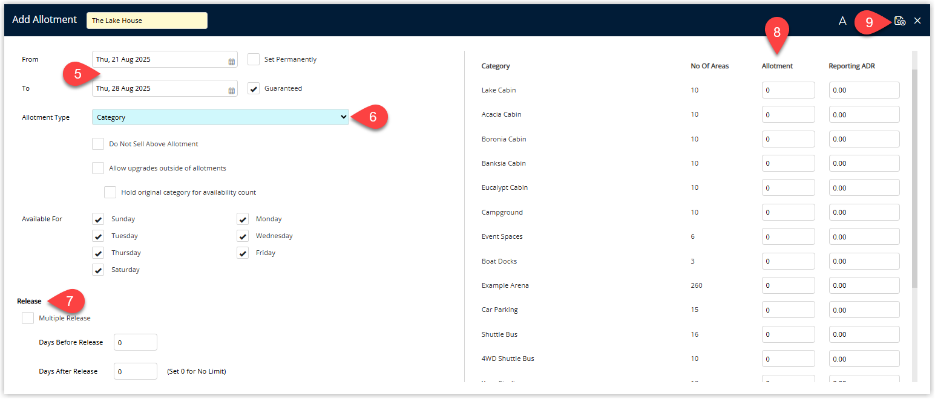Open the To date calendar picker
Image resolution: width=935 pixels, height=399 pixels.
pos(231,90)
